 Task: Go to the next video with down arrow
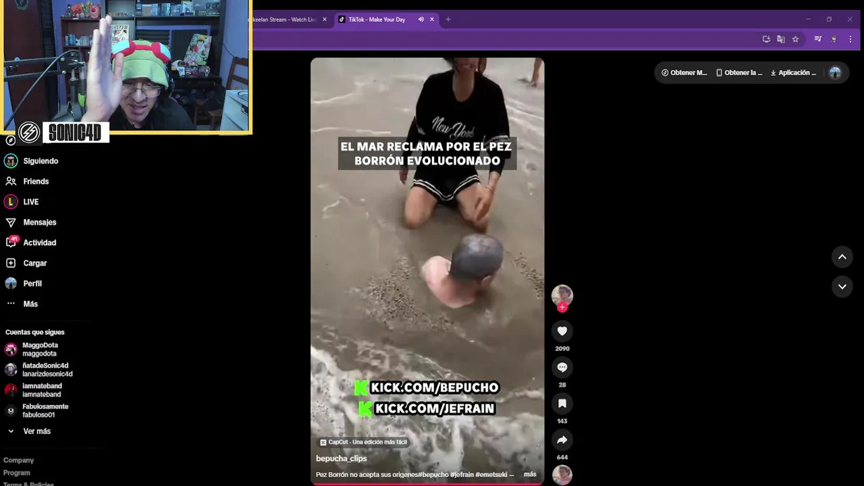click(842, 286)
